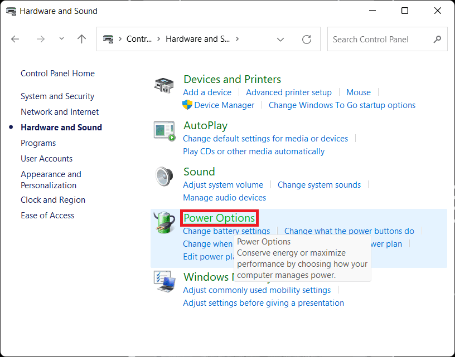Screen dimensions: 455x357
Task: Open Appearance and Personalization category
Action: (x=51, y=180)
